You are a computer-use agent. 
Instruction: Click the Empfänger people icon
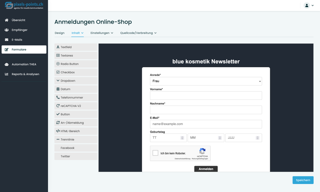tap(6, 30)
